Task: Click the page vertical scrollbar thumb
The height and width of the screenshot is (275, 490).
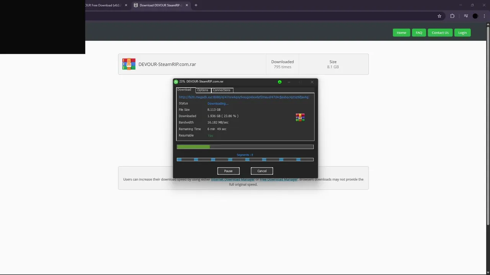Action: click(488, 125)
